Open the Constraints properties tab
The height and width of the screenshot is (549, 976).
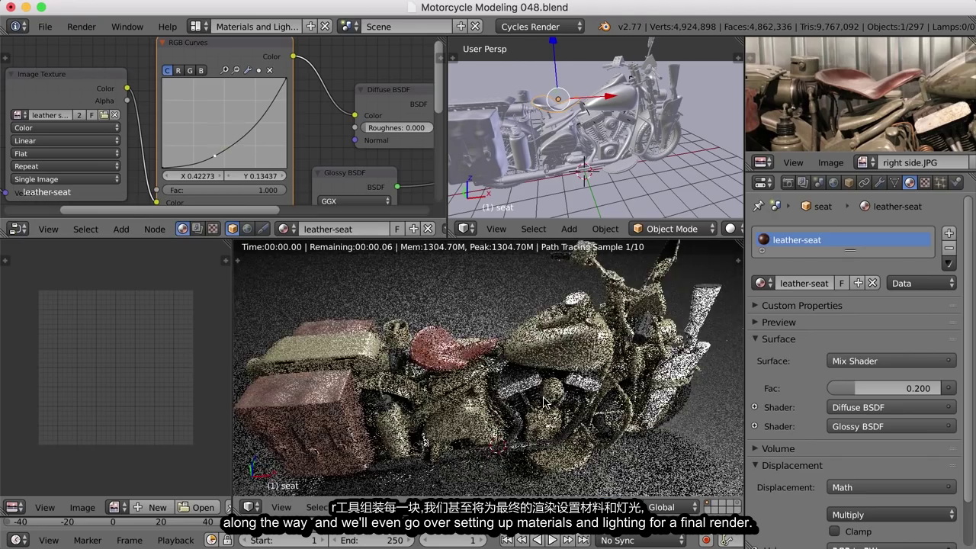pos(864,183)
